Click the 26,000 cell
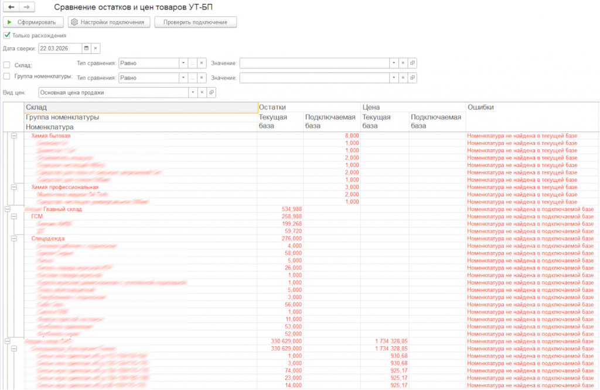The image size is (600, 390). point(293,268)
